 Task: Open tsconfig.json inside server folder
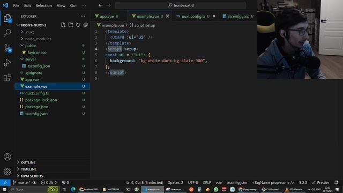pos(39,66)
